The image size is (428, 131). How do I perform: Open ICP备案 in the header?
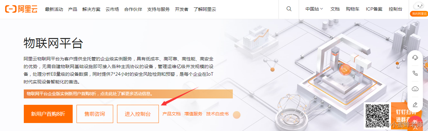374,9
